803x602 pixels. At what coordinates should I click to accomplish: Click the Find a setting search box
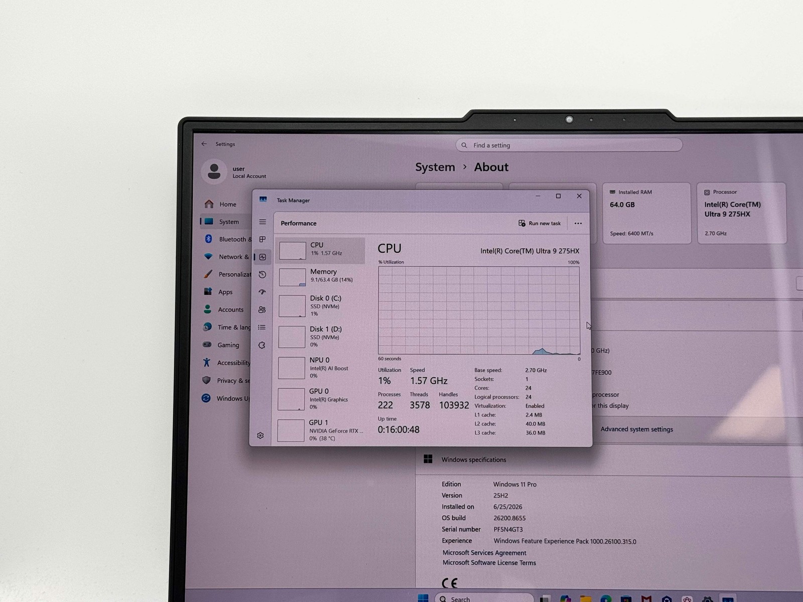(x=569, y=145)
